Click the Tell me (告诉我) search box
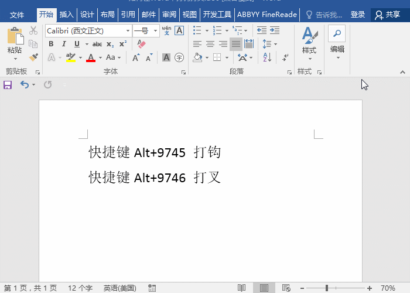The width and height of the screenshot is (410, 293). [x=324, y=15]
